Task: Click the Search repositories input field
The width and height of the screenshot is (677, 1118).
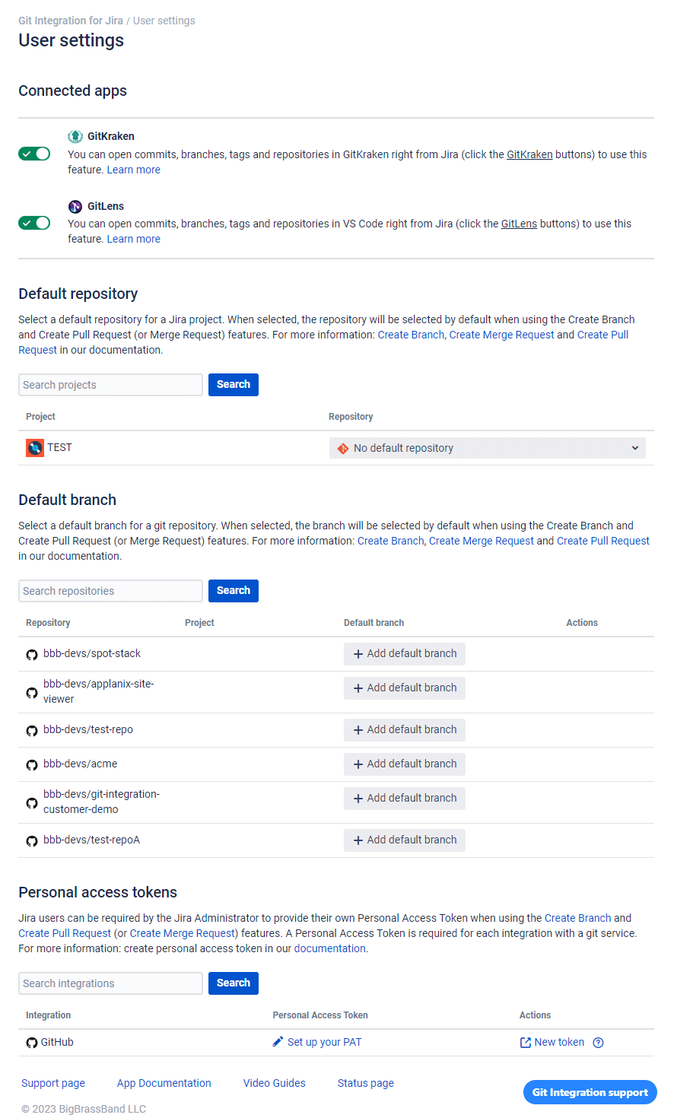Action: tap(110, 591)
